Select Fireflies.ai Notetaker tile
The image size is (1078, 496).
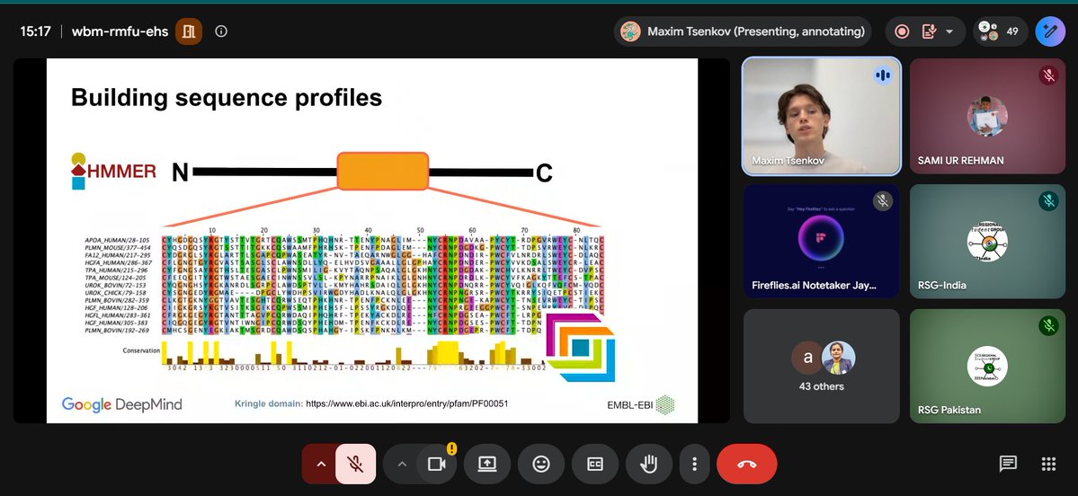(822, 241)
